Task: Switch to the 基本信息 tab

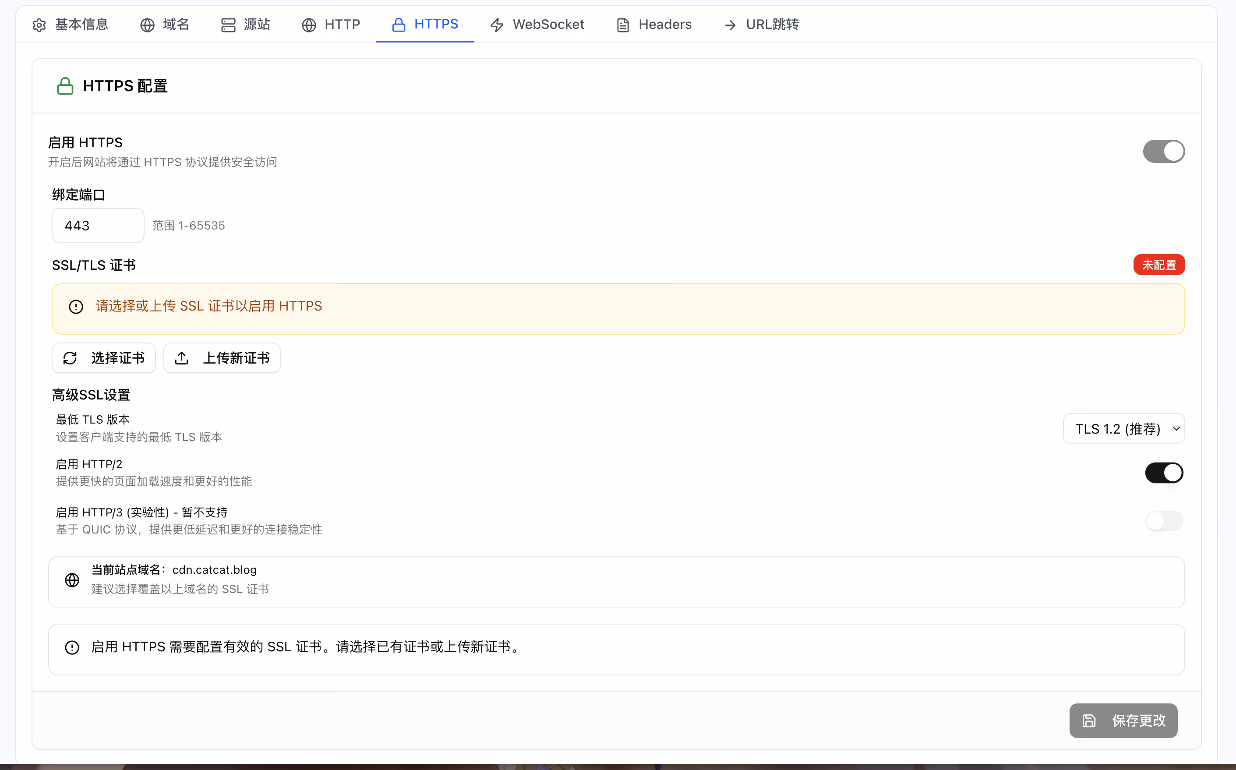Action: 70,25
